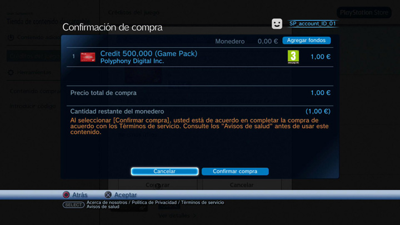This screenshot has height=225, width=400.
Task: Expand Ver detalles chevron link
Action: (177, 216)
